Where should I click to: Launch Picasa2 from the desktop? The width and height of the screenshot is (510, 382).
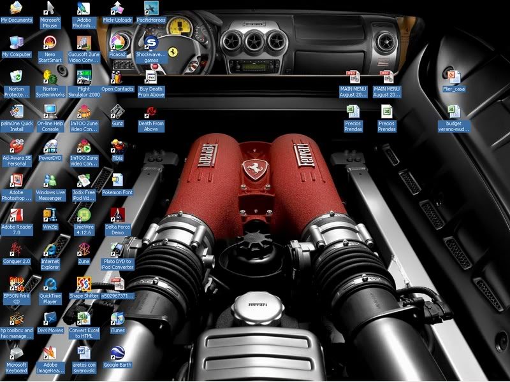(117, 43)
